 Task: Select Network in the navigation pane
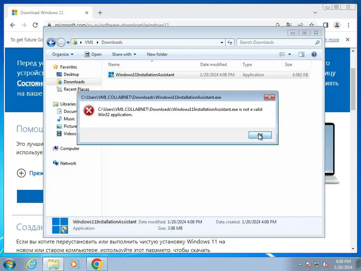[x=68, y=163]
